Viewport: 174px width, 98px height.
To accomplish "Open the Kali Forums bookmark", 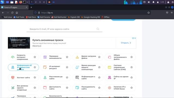I will [44, 17].
